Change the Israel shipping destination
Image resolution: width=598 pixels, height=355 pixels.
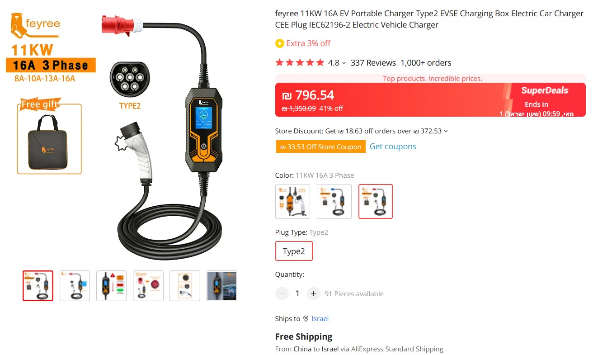(x=320, y=319)
